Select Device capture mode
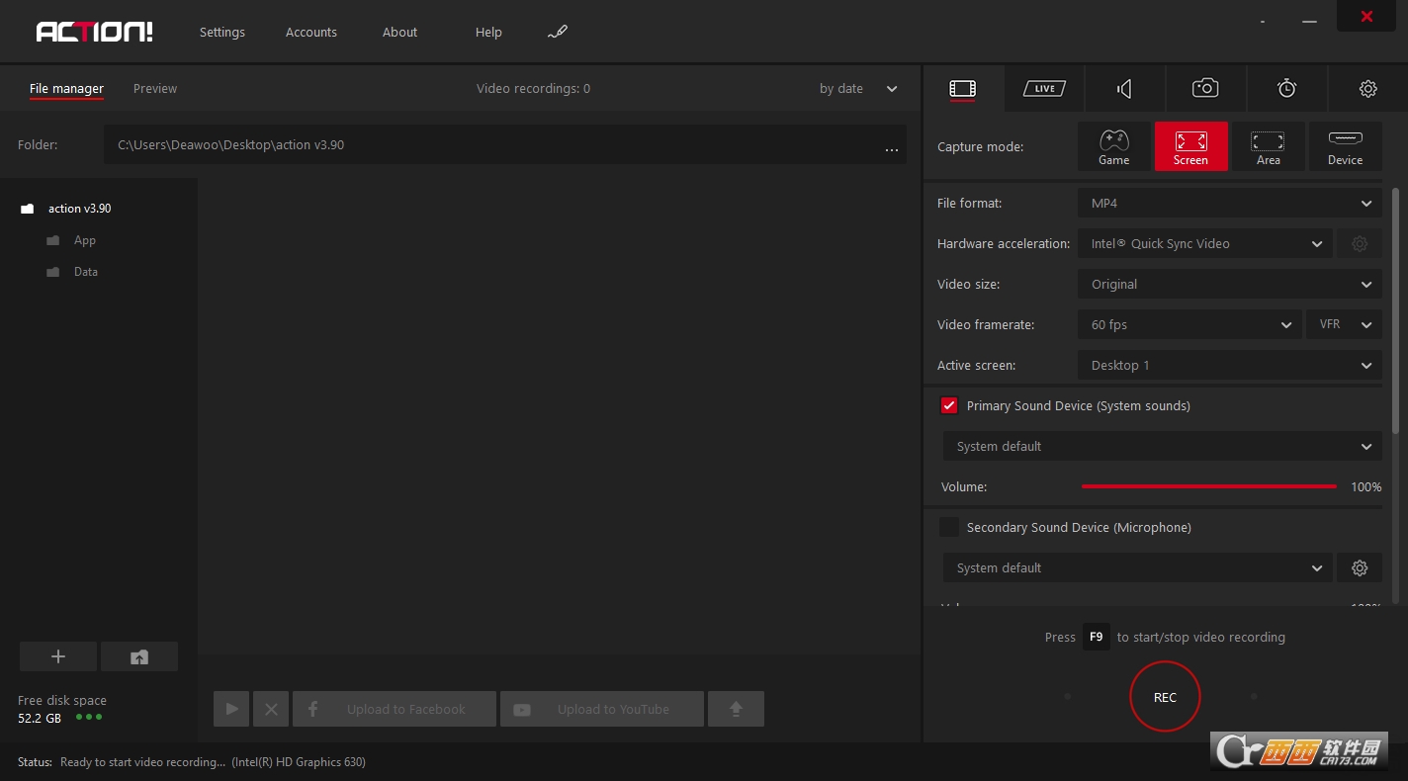 1345,146
